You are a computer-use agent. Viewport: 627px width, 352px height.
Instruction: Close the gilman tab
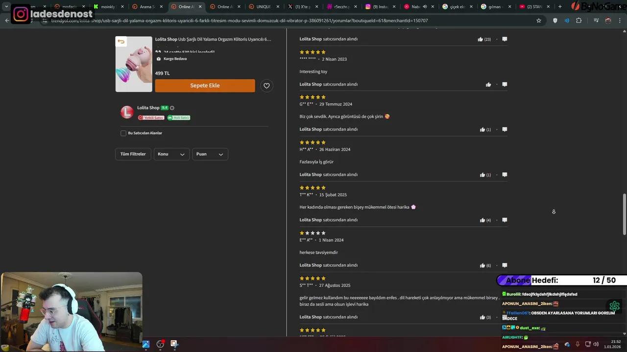(509, 7)
